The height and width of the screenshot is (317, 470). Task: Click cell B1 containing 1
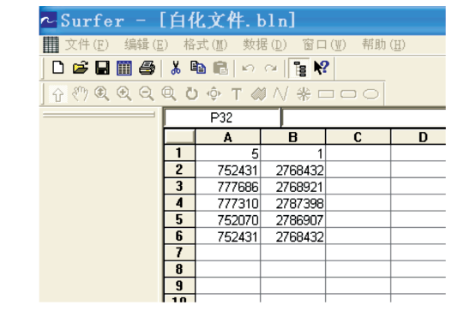point(292,153)
